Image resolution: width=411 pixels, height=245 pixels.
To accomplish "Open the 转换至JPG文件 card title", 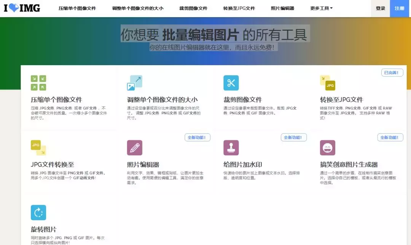I will tap(341, 100).
